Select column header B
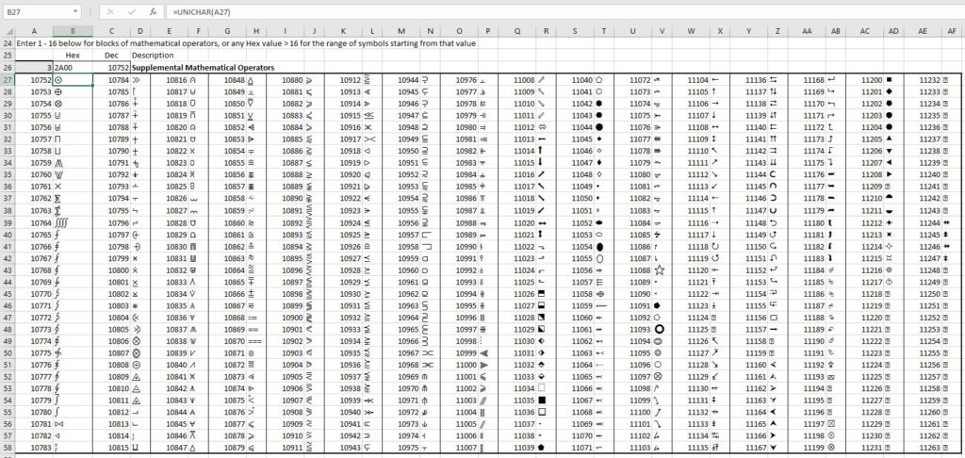This screenshot has width=965, height=458. click(73, 31)
